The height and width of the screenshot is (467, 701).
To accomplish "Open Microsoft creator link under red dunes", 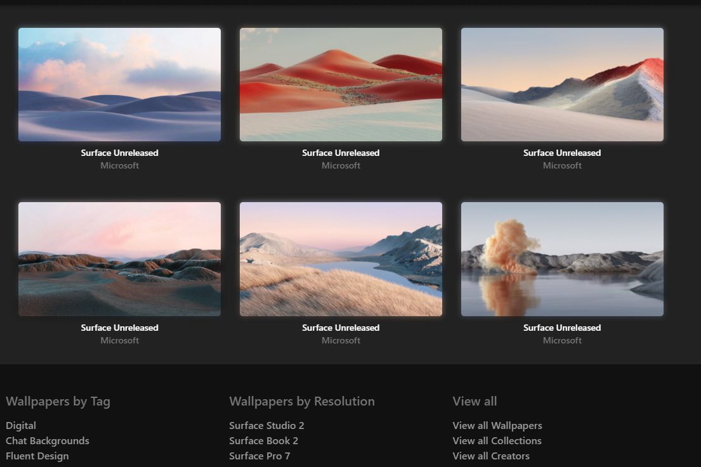I will (341, 165).
